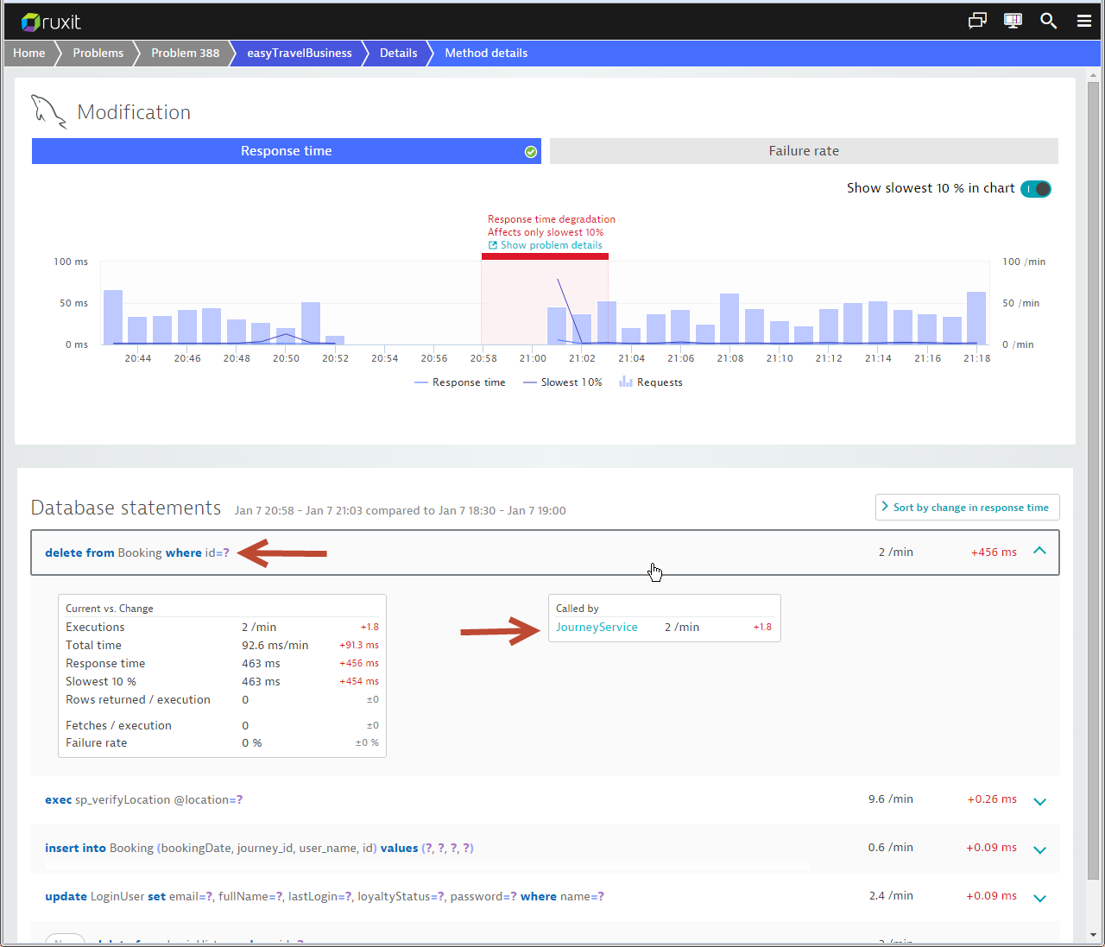Screen dimensions: 1105x947
Task: Click scrollbar down arrow
Action: [x=1093, y=935]
